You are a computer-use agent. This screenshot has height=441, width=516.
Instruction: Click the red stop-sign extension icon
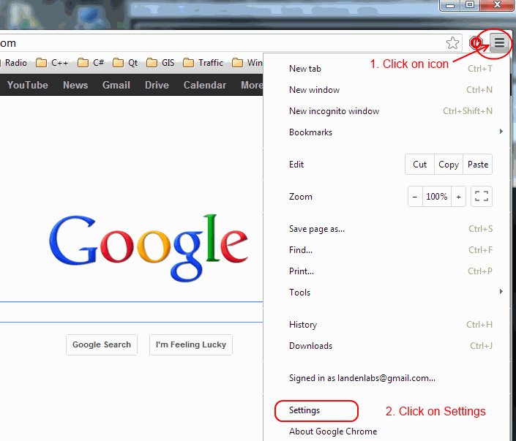(476, 42)
